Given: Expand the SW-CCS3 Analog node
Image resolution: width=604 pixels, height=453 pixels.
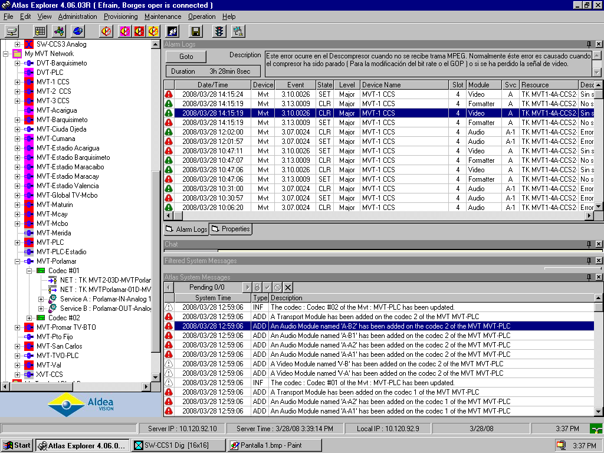Looking at the screenshot, I should tap(17, 44).
